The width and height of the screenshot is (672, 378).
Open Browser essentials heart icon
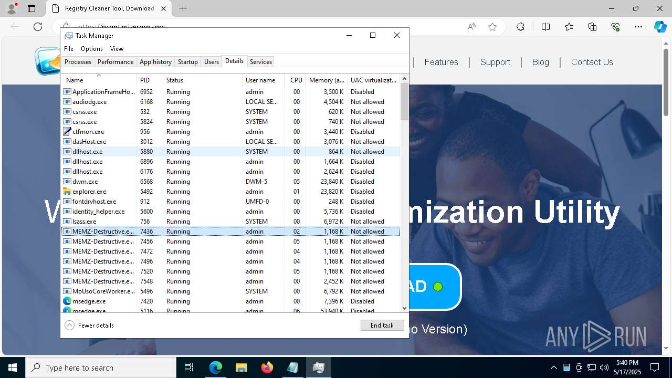(615, 27)
